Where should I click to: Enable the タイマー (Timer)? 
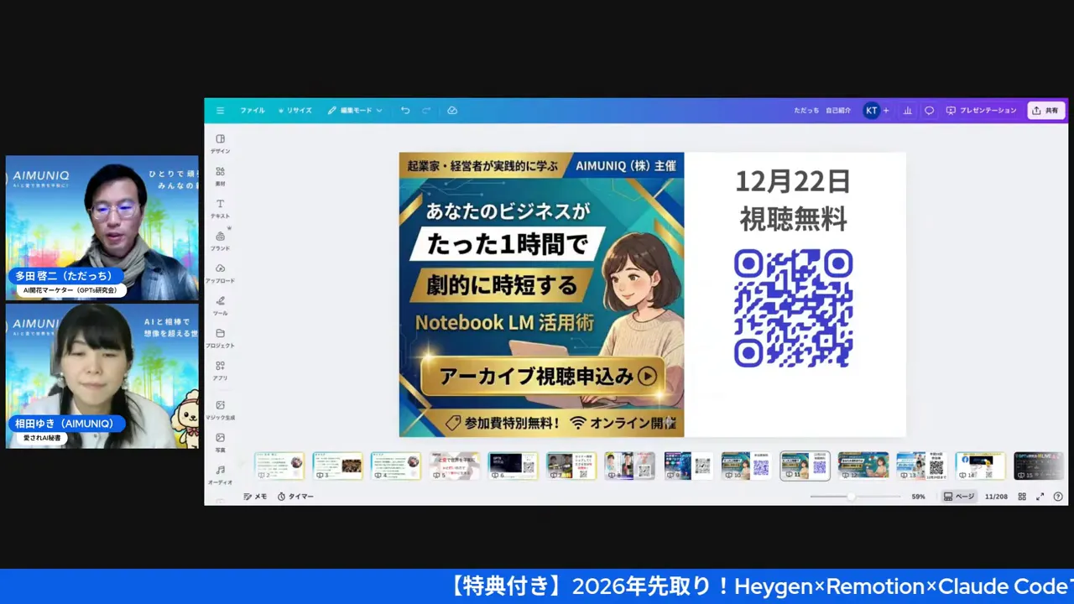[294, 496]
